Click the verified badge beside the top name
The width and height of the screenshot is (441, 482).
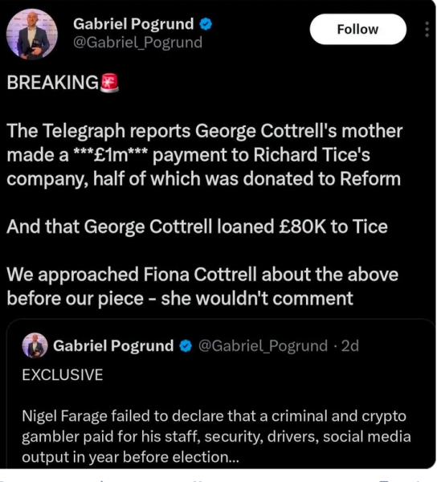[206, 24]
